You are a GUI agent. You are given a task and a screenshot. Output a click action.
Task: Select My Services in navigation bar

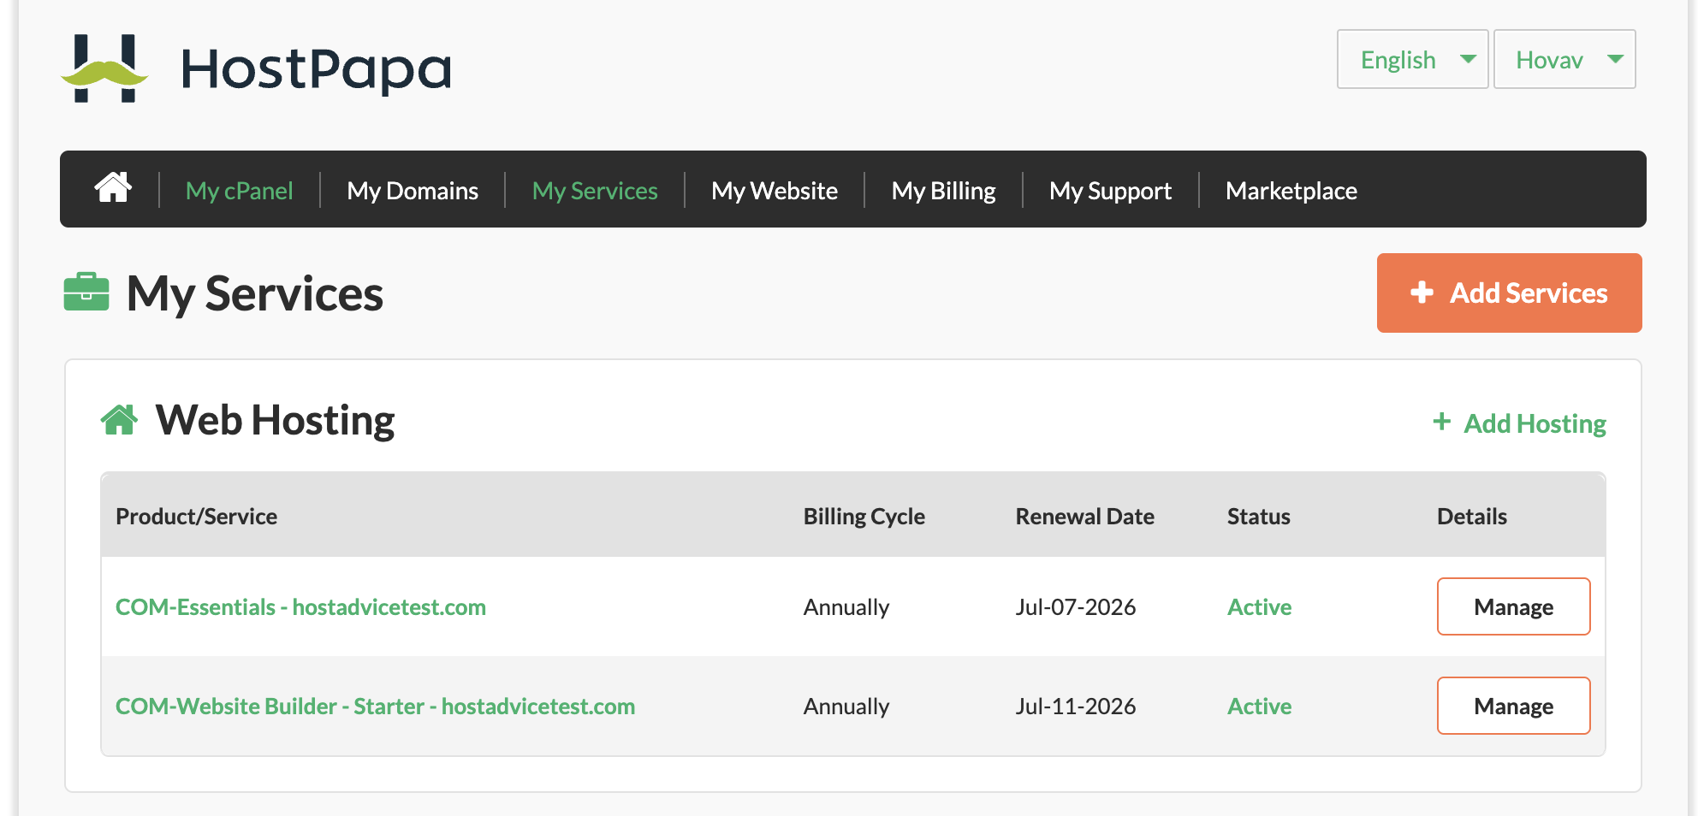pos(595,190)
